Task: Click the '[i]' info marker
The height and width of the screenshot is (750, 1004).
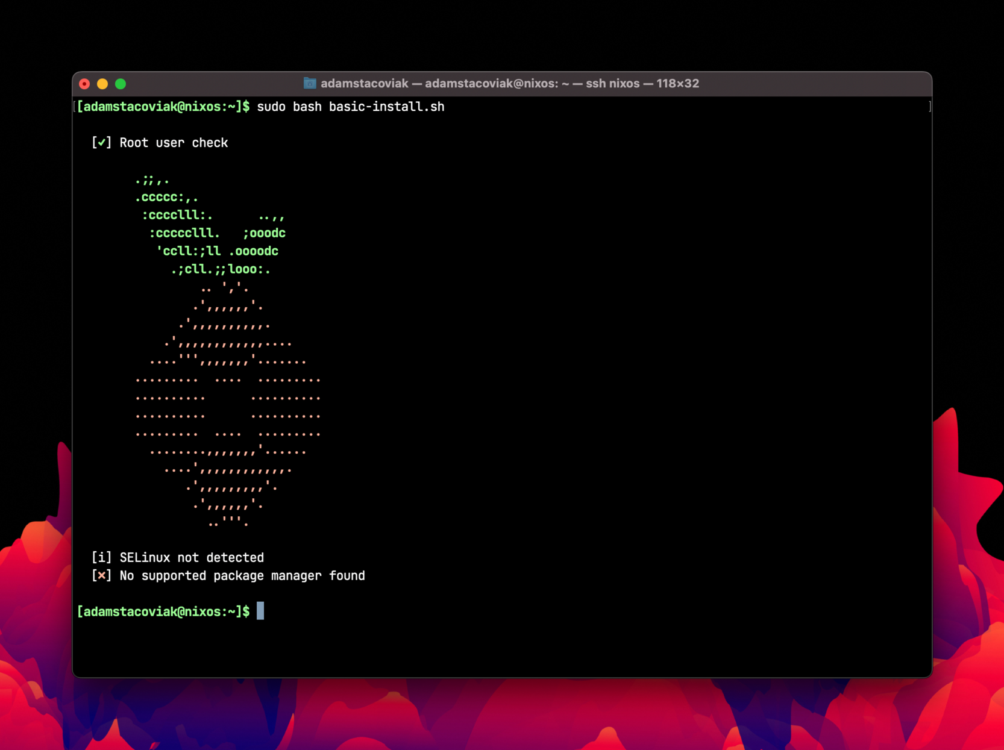Action: (x=101, y=558)
